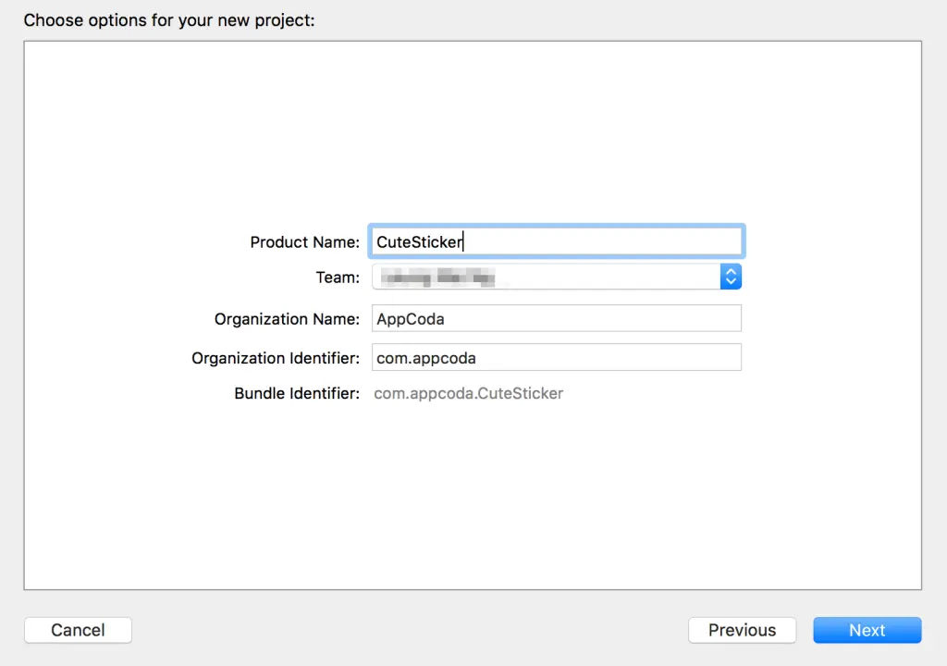Open the Team dropdown arrows
947x666 pixels.
(x=731, y=277)
